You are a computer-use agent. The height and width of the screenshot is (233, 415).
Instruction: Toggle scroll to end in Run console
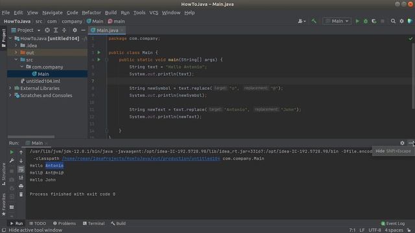tap(21, 178)
